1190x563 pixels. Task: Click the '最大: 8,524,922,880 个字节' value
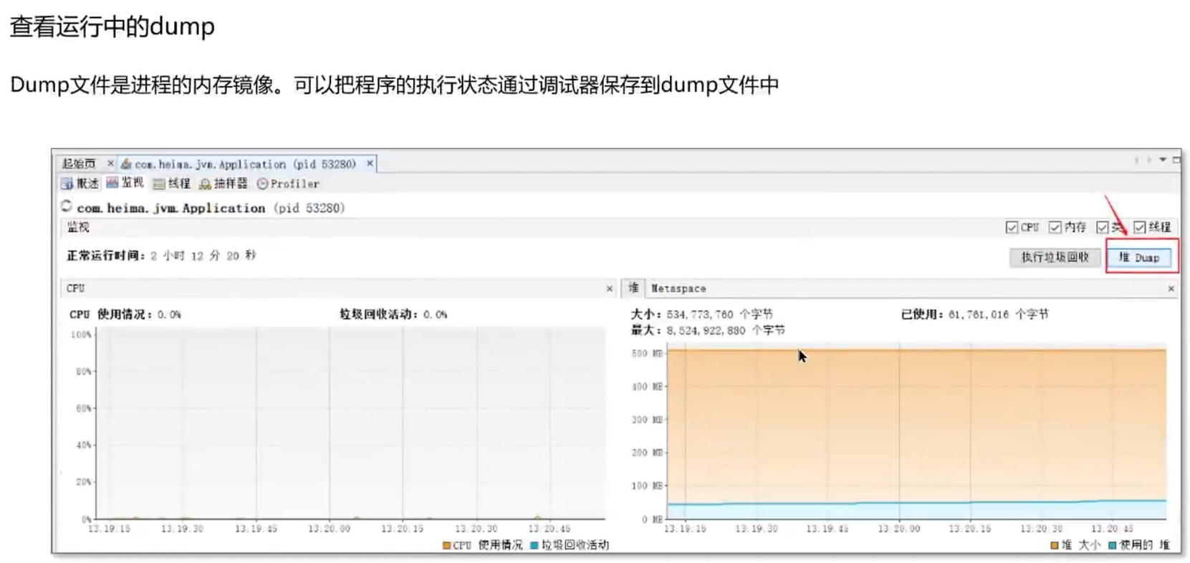click(708, 330)
